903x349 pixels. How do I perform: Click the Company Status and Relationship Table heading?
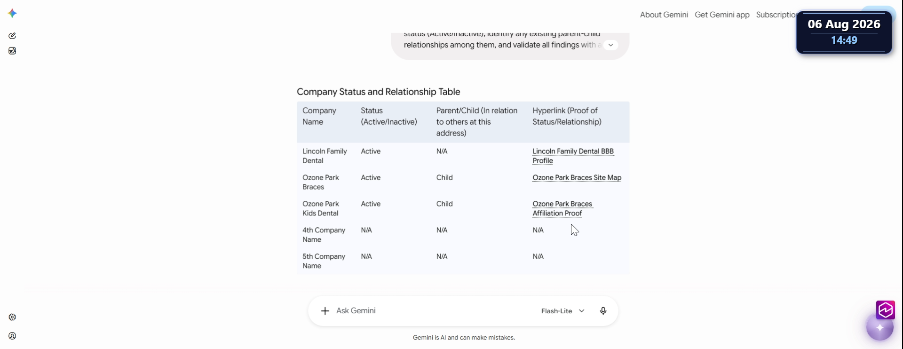pos(378,92)
